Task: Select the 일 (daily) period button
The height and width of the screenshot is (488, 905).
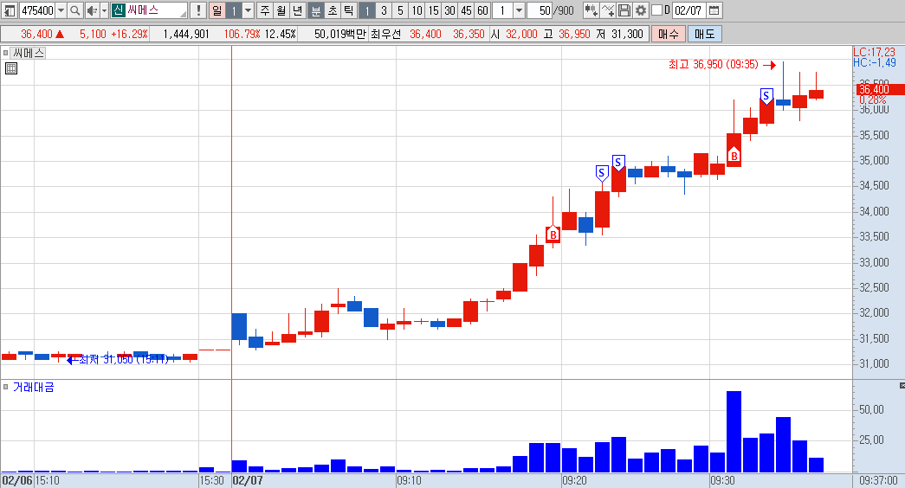Action: click(x=217, y=10)
